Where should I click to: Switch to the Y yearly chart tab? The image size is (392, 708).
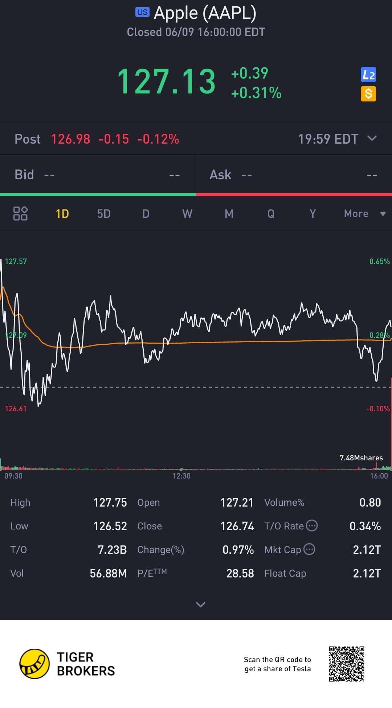click(313, 213)
